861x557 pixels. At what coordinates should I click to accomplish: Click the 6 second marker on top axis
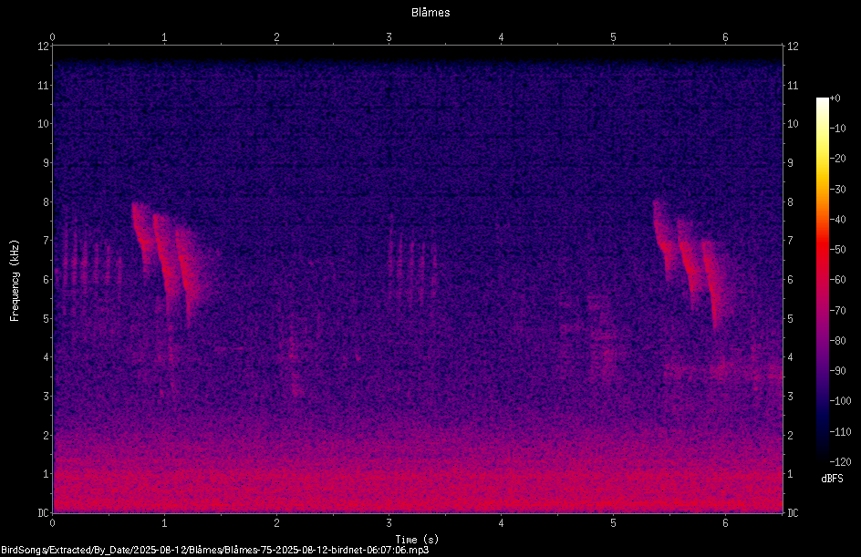click(x=725, y=37)
